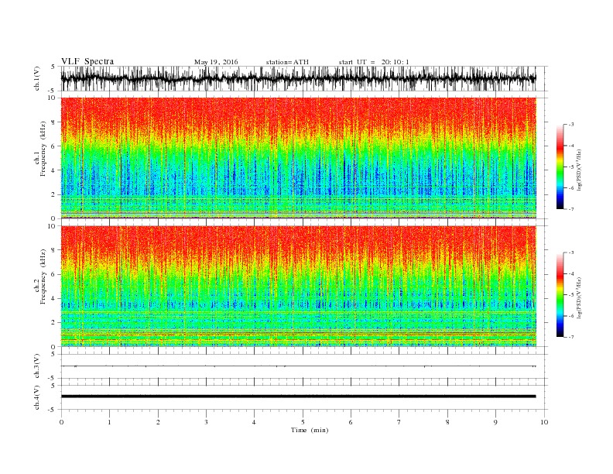Select the date text "May 19, 2016"

click(216, 62)
